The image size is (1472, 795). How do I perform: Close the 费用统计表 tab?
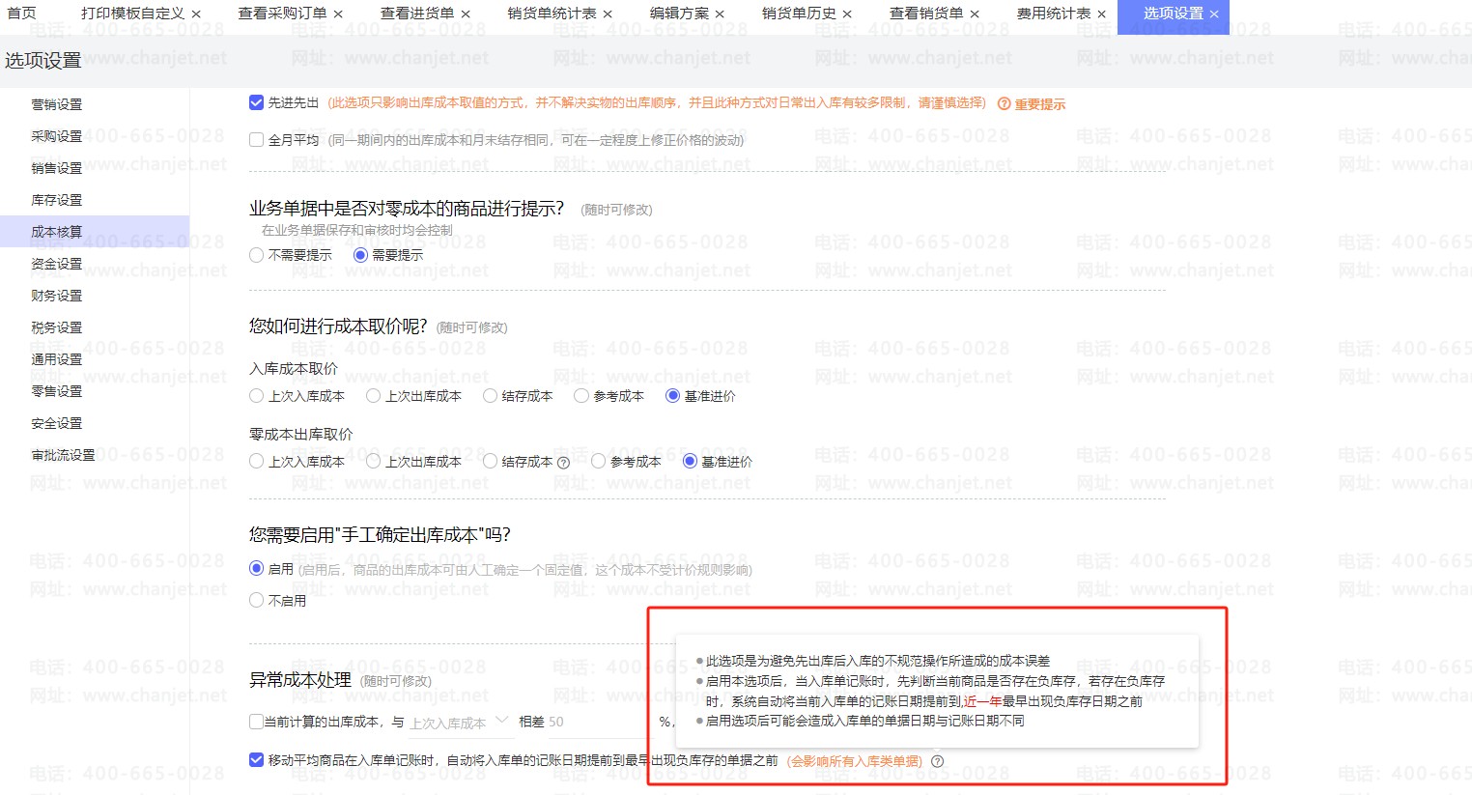[1102, 14]
